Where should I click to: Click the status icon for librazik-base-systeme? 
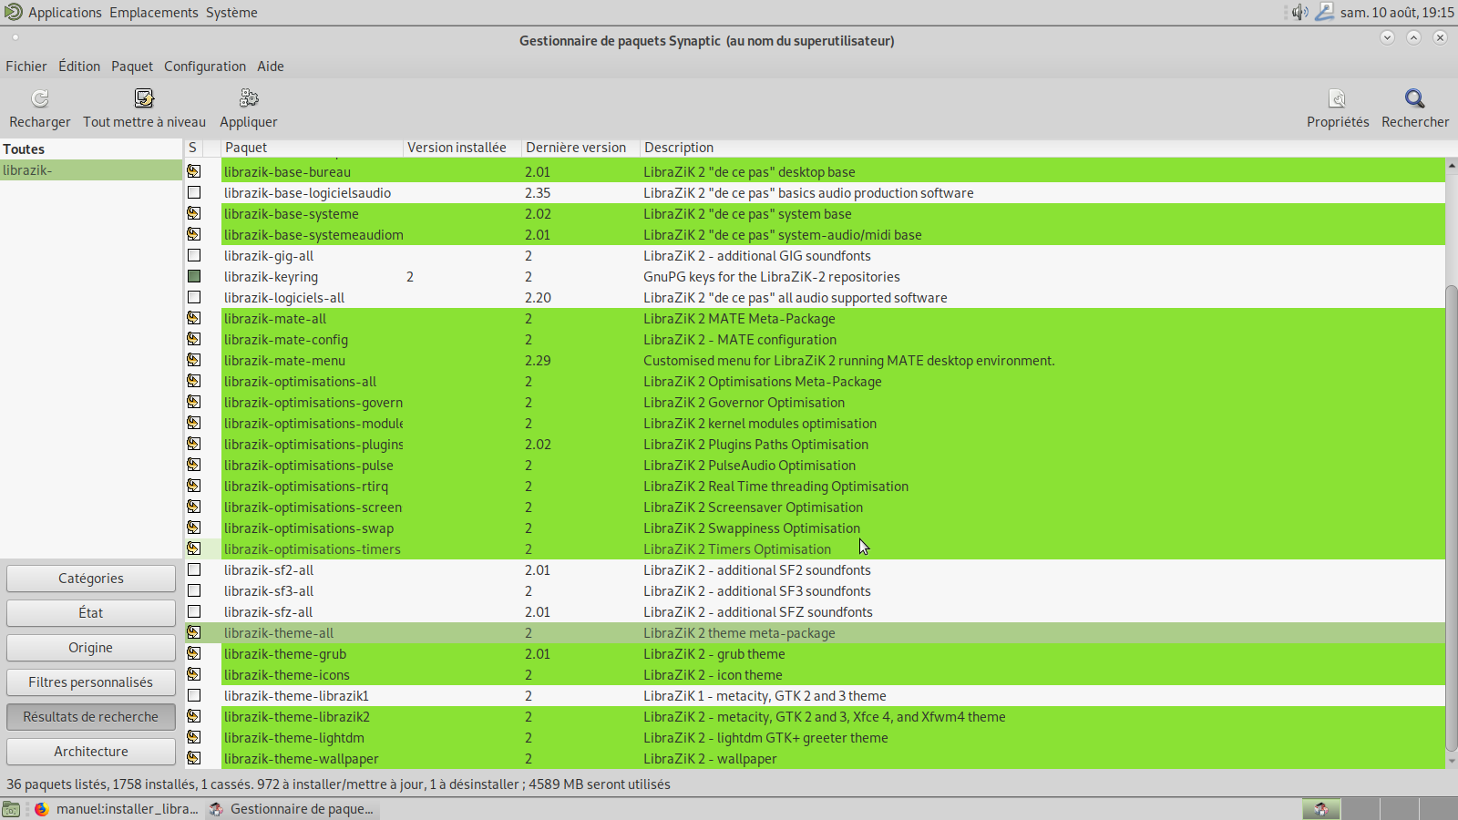pos(194,213)
